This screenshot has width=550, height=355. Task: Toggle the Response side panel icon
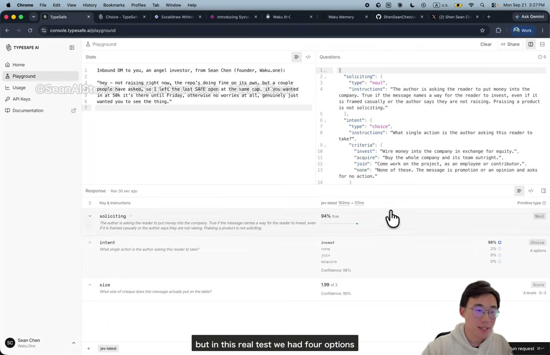[544, 191]
